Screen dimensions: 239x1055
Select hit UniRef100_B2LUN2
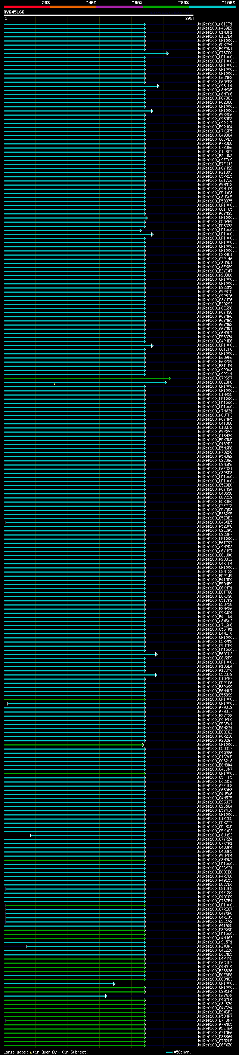[x=214, y=156]
